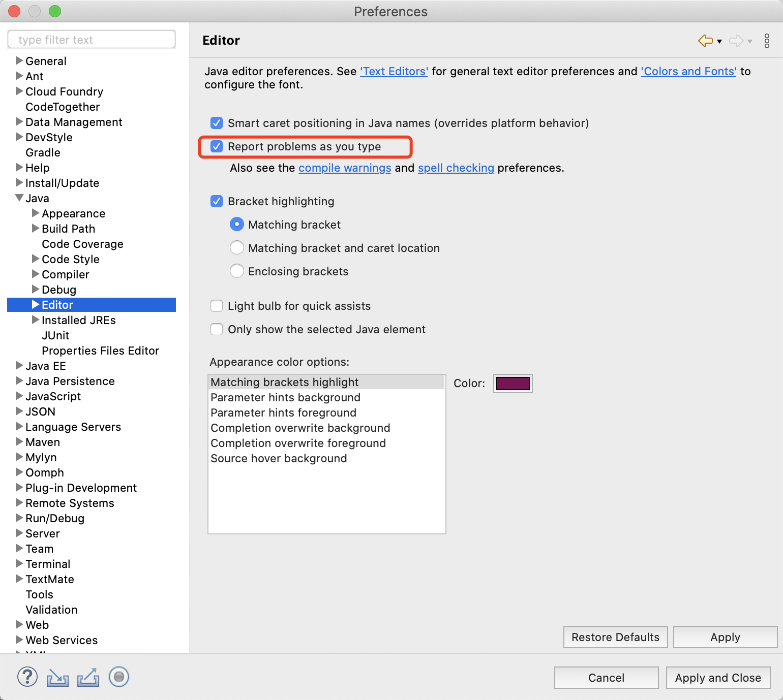Open the Color swatch picker
783x700 pixels.
[513, 383]
